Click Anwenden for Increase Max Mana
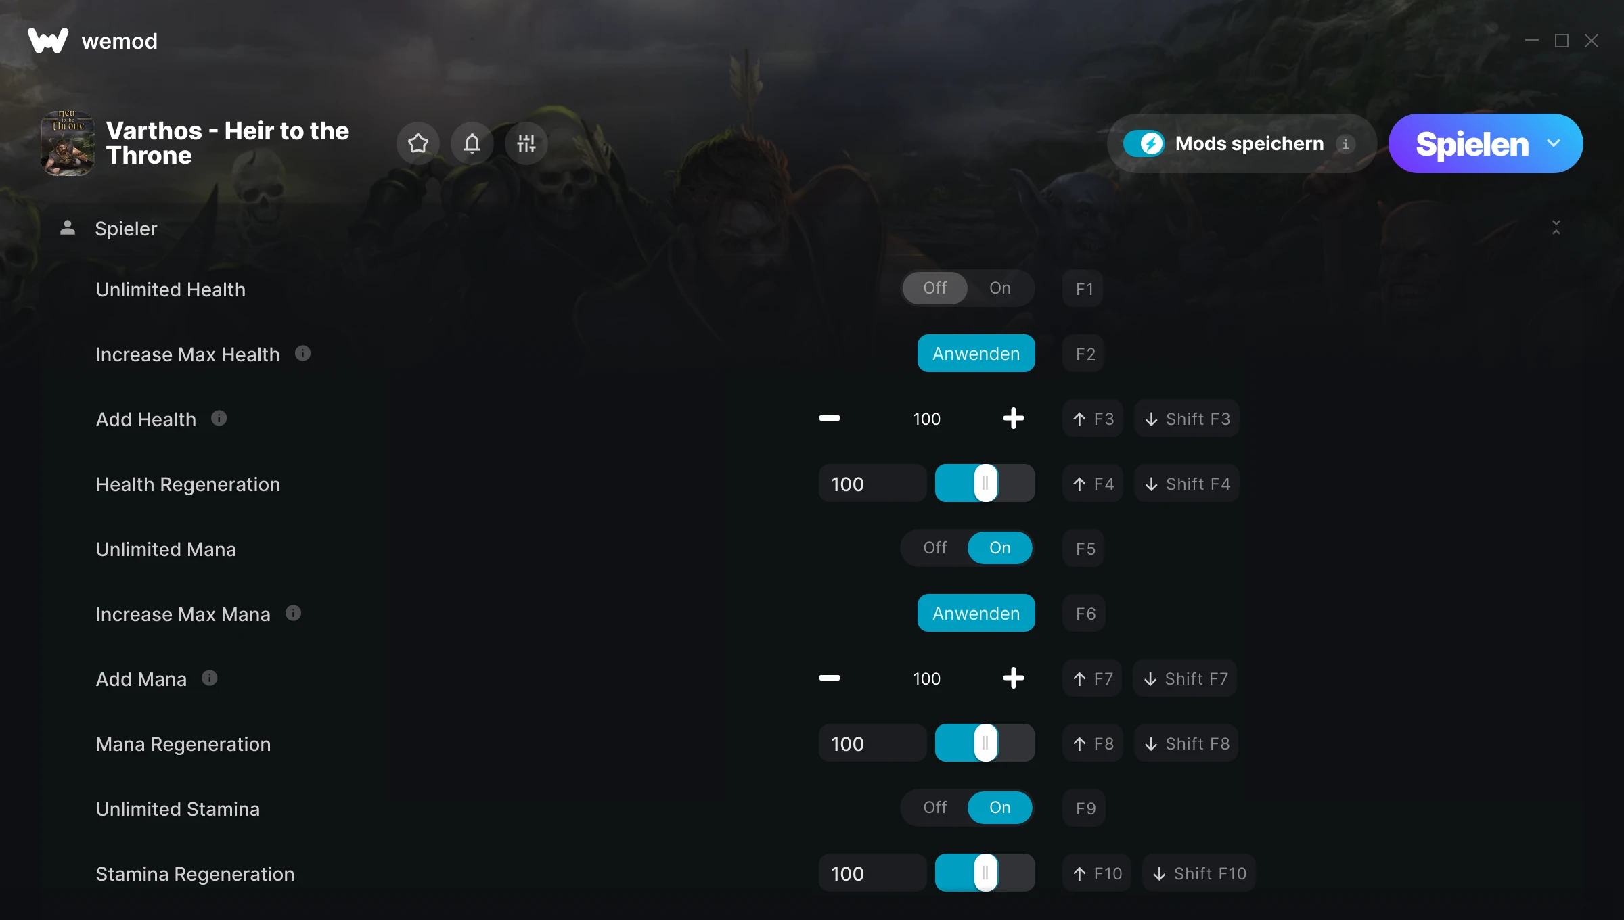 [976, 613]
